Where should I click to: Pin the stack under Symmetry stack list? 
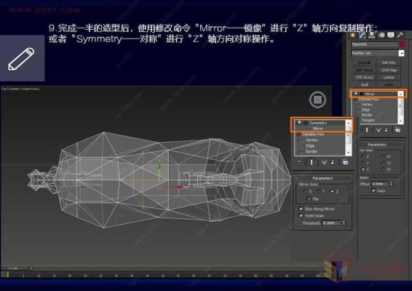[299, 162]
